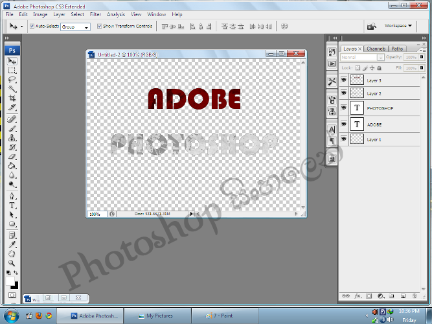432x324 pixels.
Task: Select the Magic Wand tool
Action: point(12,89)
